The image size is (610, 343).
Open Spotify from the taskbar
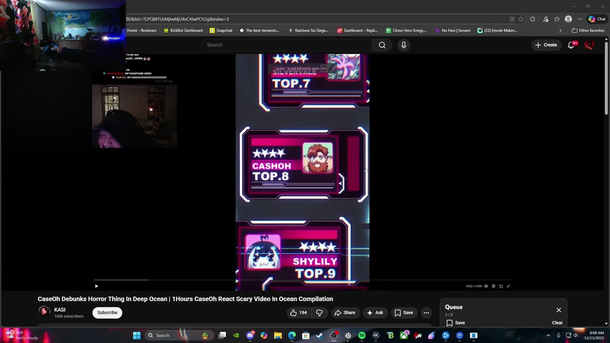(x=362, y=335)
